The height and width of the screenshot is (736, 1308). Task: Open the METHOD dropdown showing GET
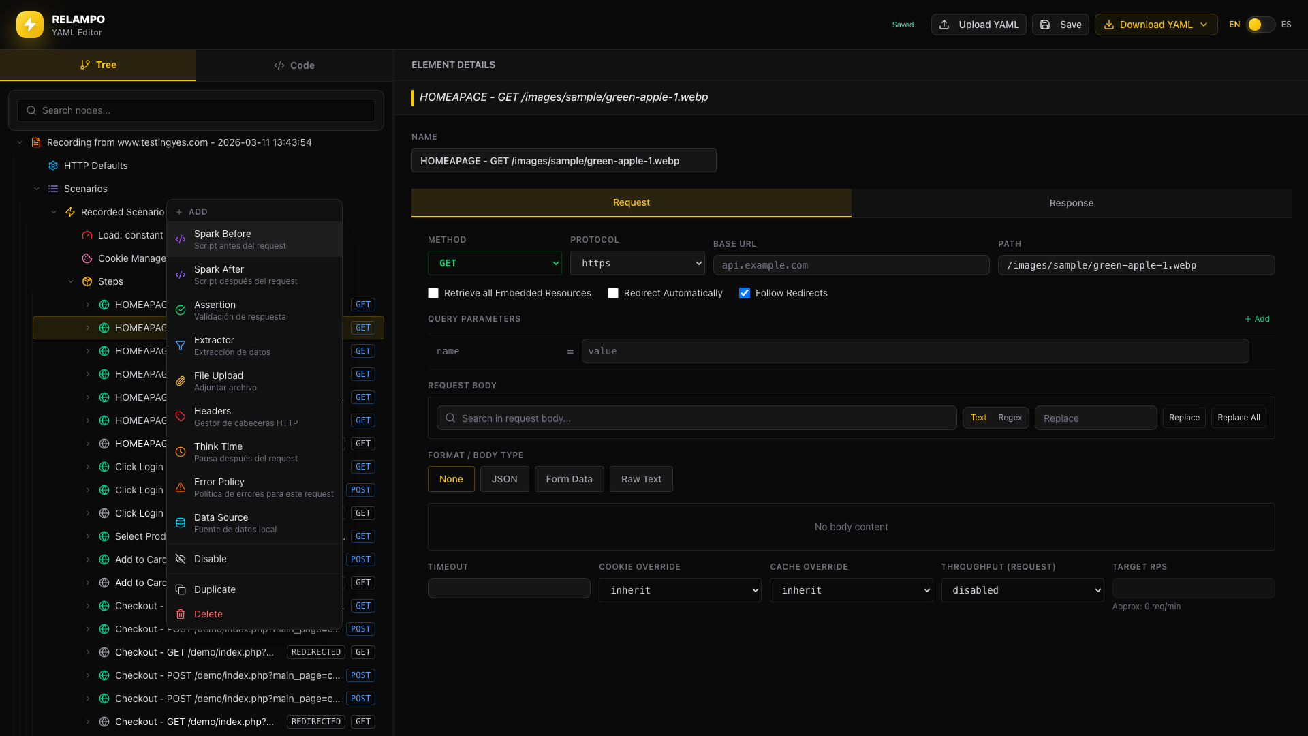click(x=495, y=263)
